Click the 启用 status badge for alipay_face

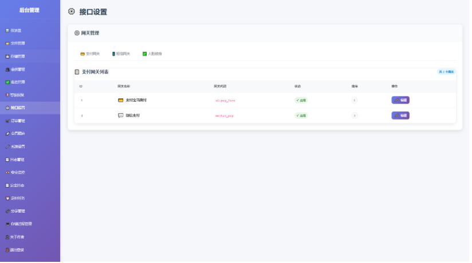coord(301,100)
